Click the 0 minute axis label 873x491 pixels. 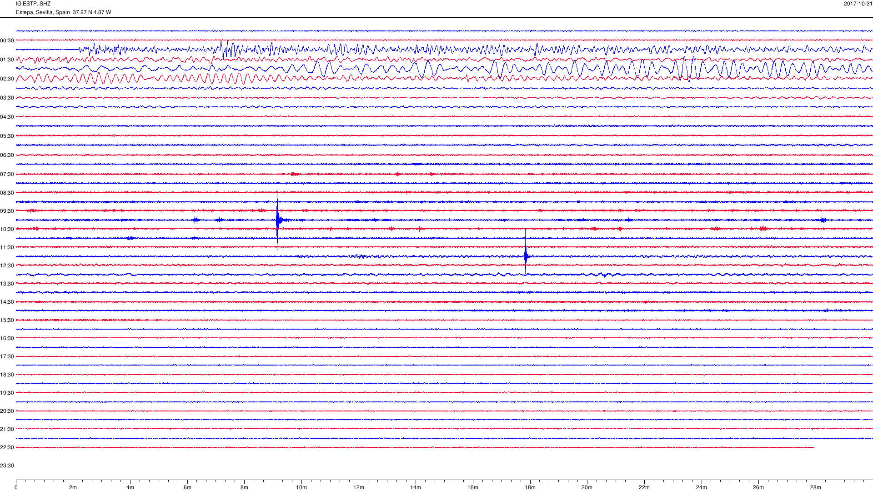tap(16, 487)
